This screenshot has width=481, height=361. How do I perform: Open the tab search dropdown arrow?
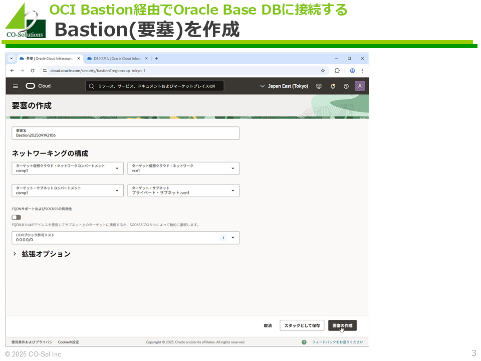tap(12, 58)
